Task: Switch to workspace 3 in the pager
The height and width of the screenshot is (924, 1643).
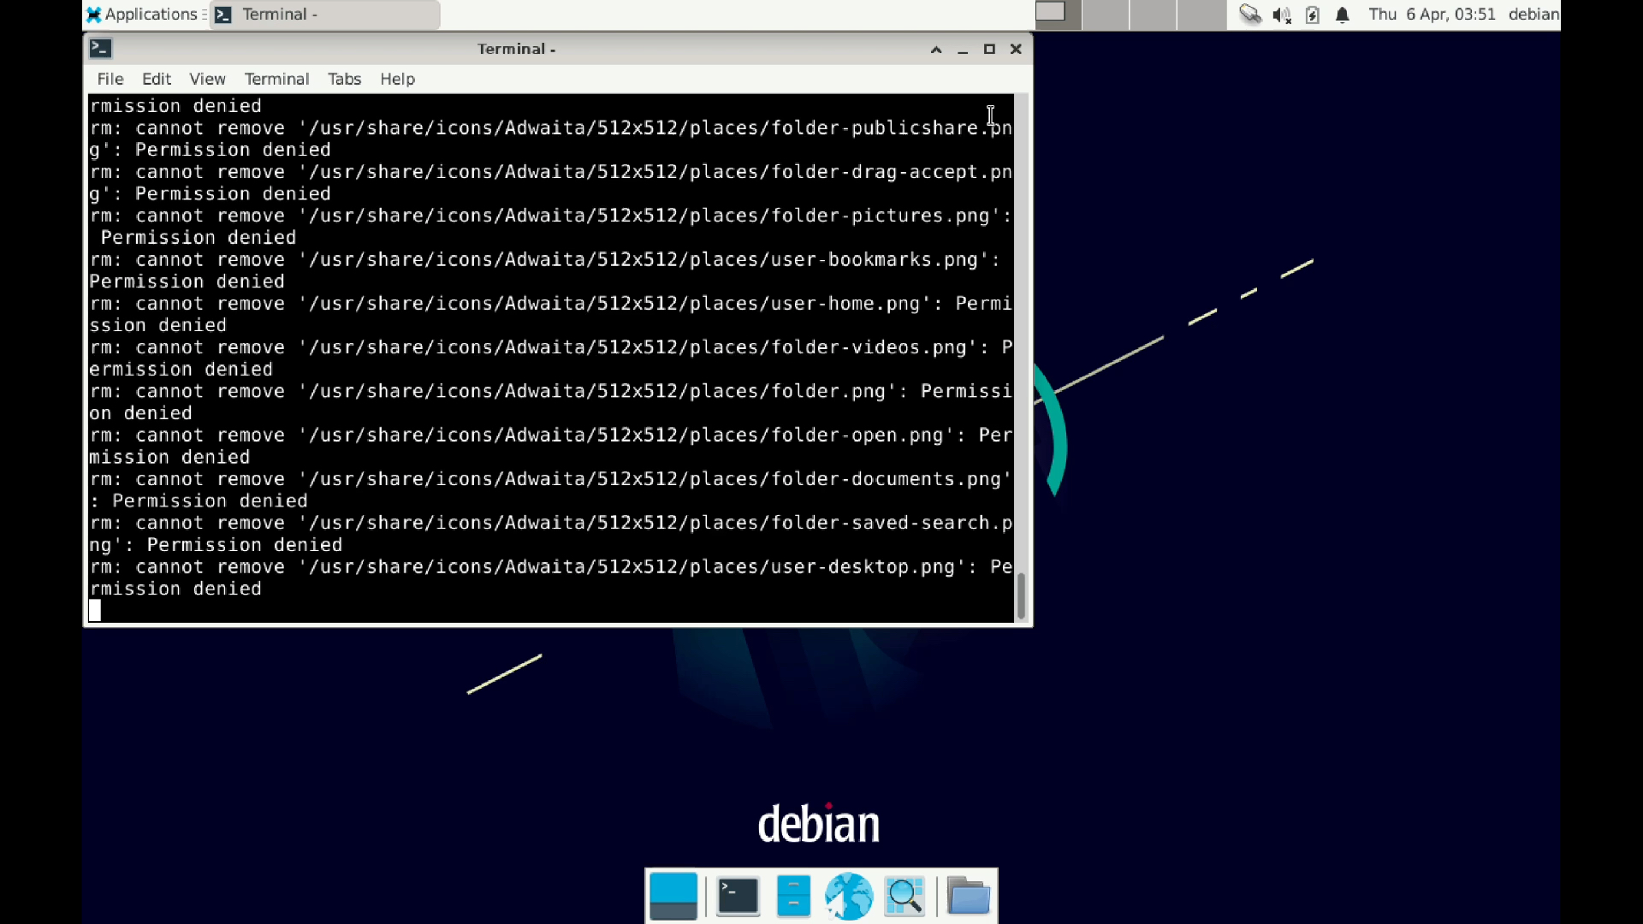Action: click(1153, 15)
